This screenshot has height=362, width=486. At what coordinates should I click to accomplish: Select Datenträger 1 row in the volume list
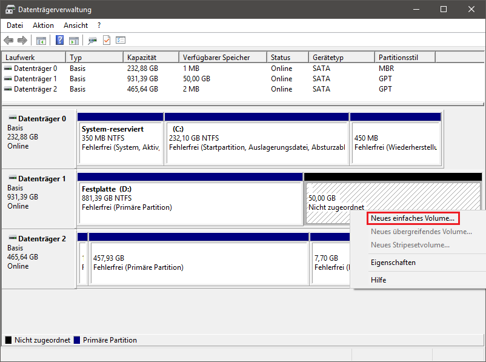pos(35,79)
